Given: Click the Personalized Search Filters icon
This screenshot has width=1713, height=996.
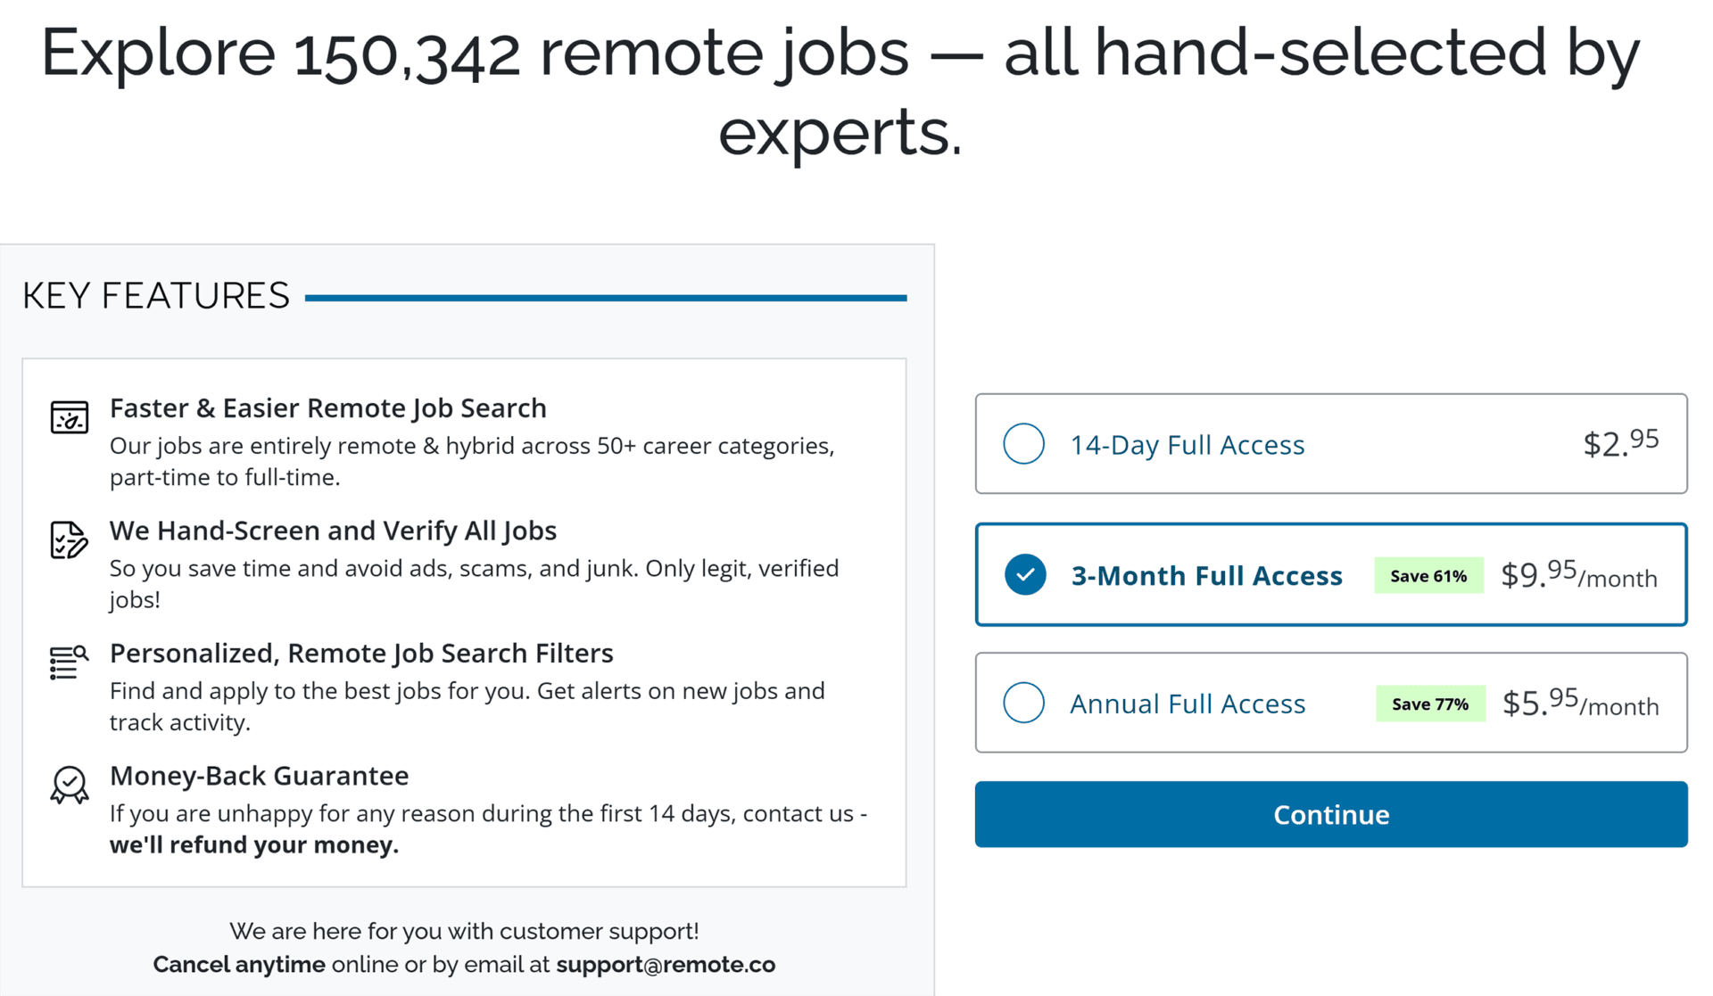Looking at the screenshot, I should [69, 663].
